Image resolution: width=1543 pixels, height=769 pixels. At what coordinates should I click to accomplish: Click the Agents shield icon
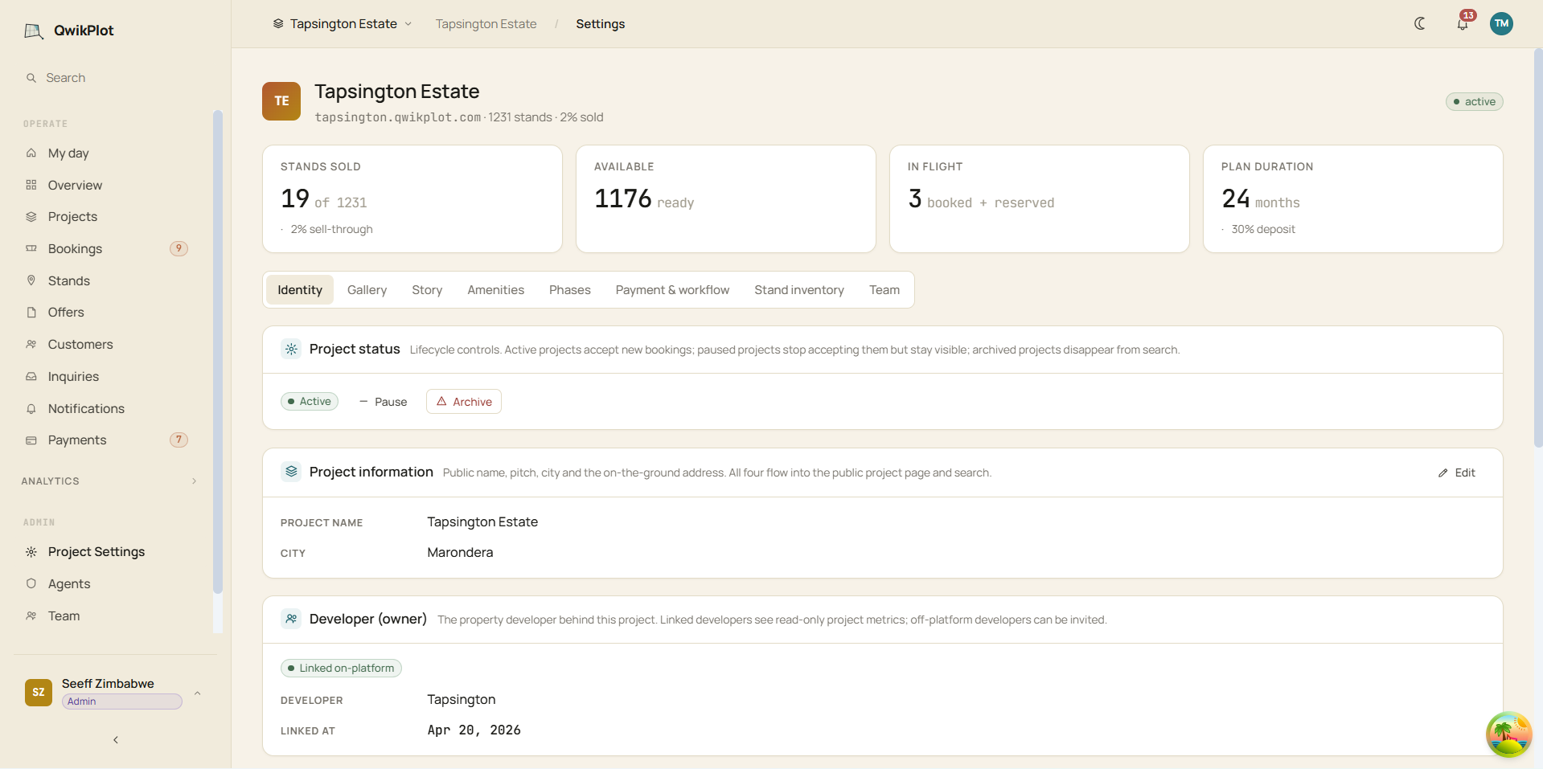(x=31, y=583)
